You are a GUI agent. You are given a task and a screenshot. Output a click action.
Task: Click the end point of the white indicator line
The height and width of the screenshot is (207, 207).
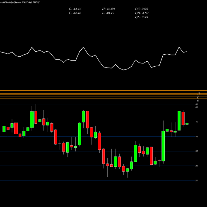pyautogui.click(x=187, y=52)
